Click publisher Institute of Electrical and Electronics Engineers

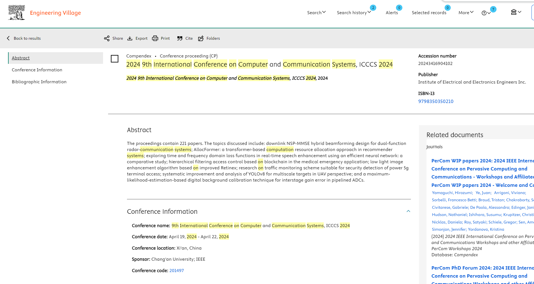coord(472,82)
